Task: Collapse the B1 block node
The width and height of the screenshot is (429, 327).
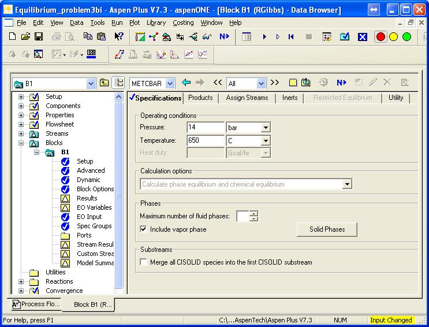Action: [36, 152]
